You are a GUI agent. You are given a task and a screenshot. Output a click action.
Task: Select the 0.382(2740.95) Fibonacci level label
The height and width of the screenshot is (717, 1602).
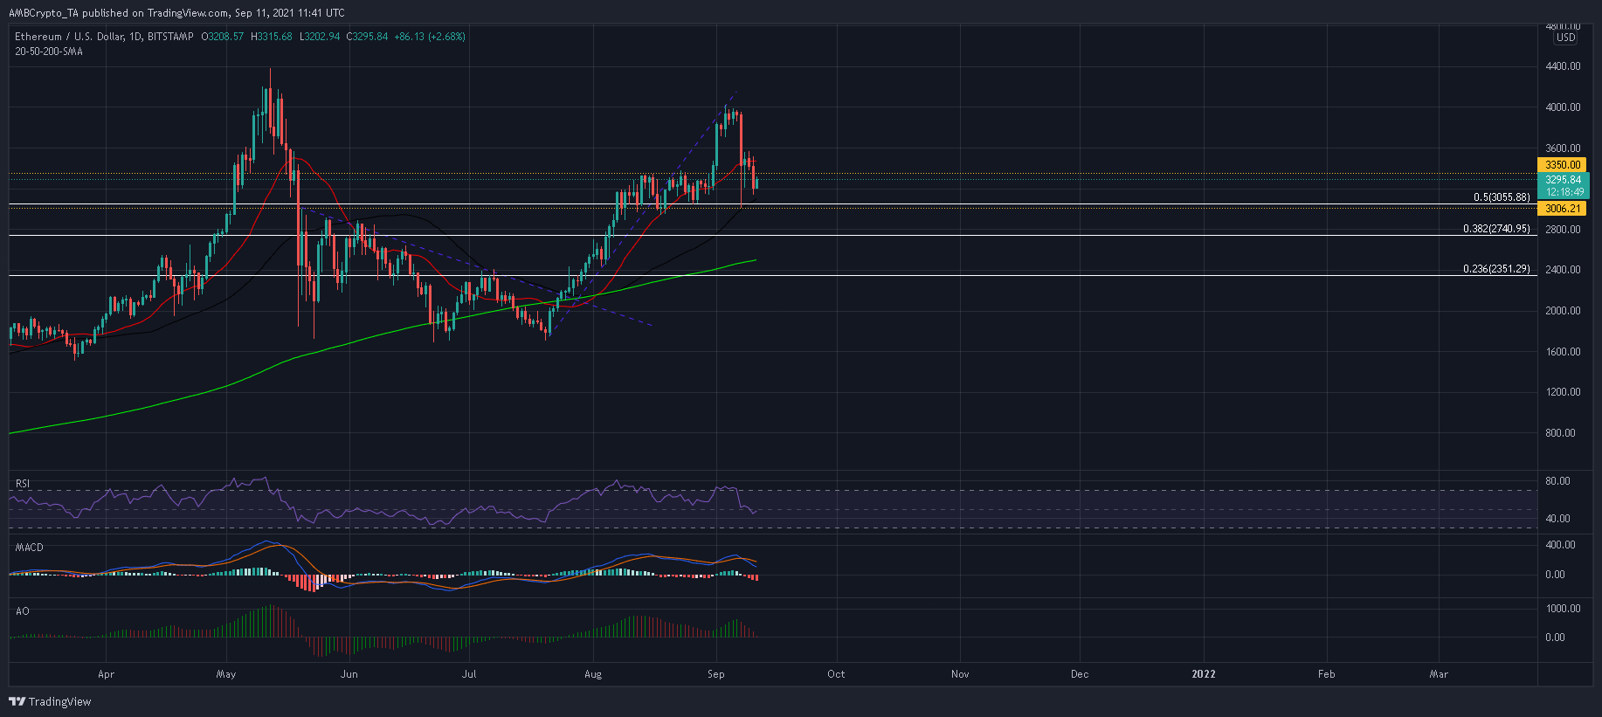pos(1496,229)
